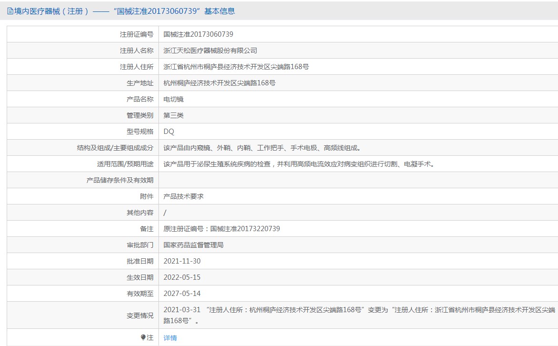Viewport: 558px width, 346px height.
Task: Select registration number 国械注准20173060739 in table
Action: (x=198, y=34)
